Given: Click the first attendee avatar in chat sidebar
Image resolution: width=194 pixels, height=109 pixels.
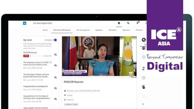Looking at the screenshot, I should [144, 48].
